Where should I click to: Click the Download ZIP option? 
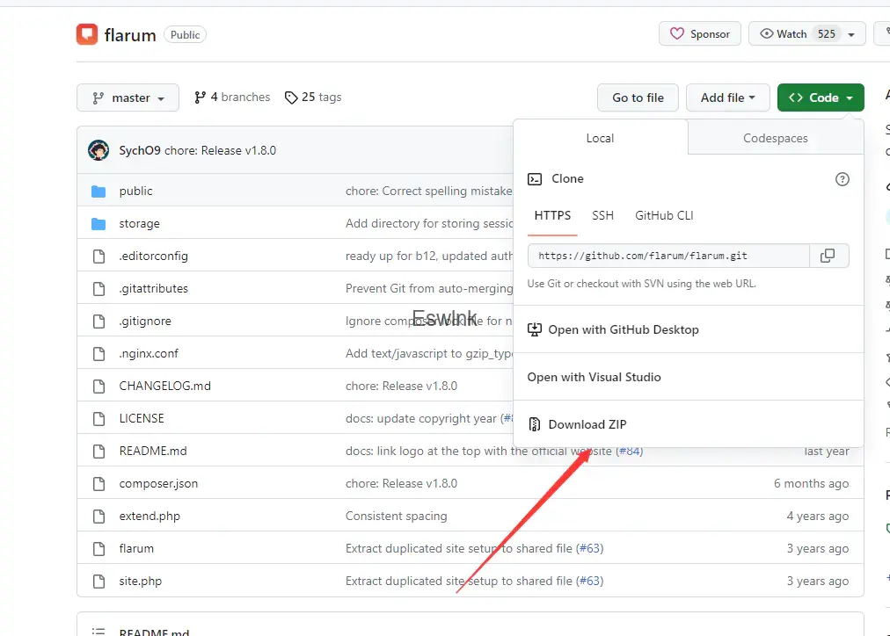click(587, 424)
